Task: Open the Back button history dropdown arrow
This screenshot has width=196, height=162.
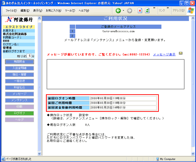Action: [x=123, y=11]
